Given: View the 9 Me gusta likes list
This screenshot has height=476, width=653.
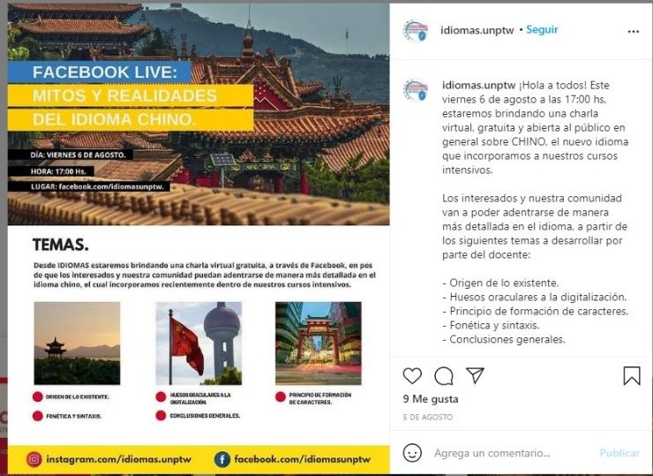Looking at the screenshot, I should coord(431,399).
